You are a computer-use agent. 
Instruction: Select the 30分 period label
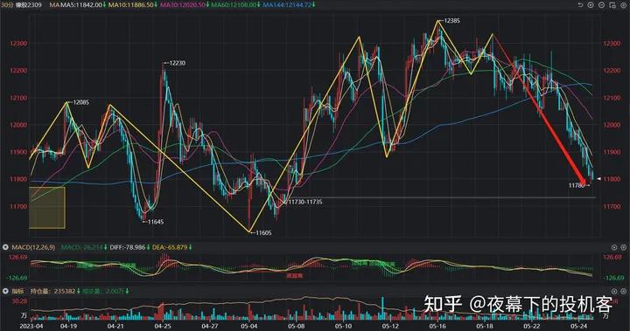tap(7, 5)
